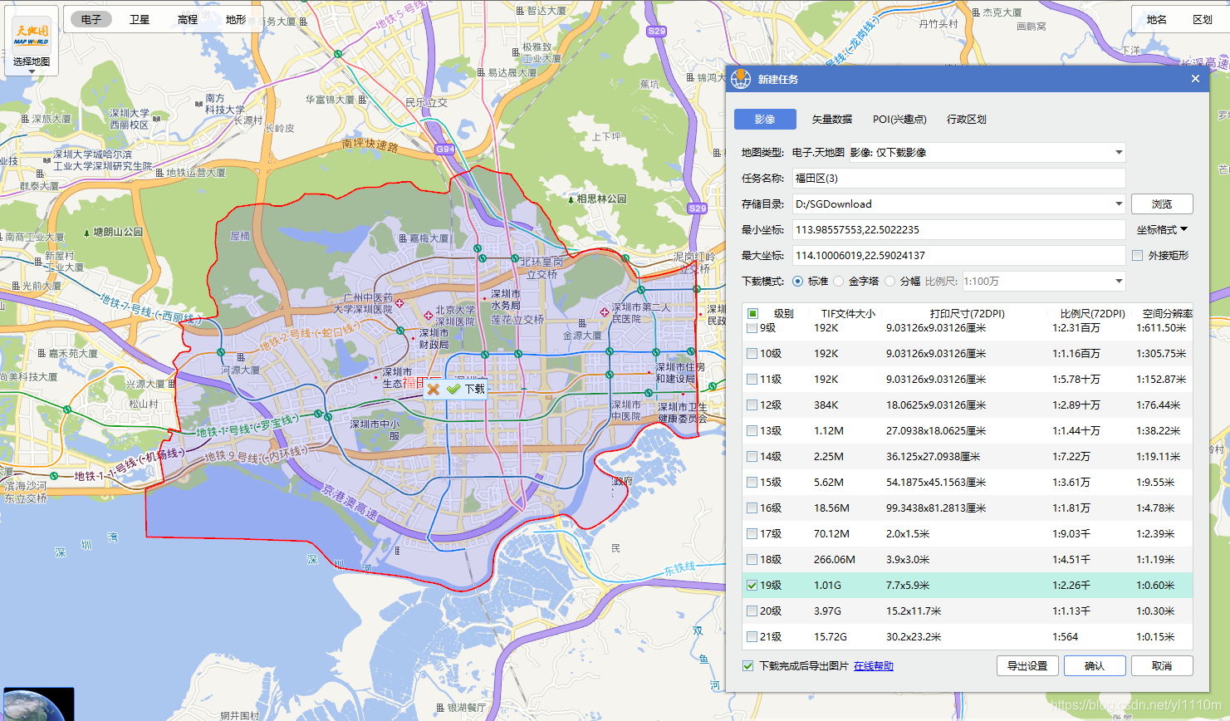Click the 最大坐标 input field
The width and height of the screenshot is (1230, 721).
pos(958,255)
